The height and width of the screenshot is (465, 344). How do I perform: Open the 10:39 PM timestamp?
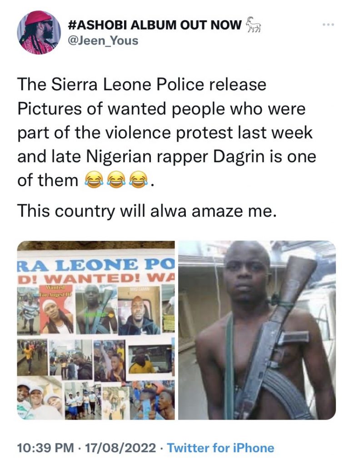tap(46, 447)
